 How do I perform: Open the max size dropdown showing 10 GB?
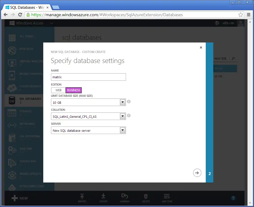[x=123, y=102]
